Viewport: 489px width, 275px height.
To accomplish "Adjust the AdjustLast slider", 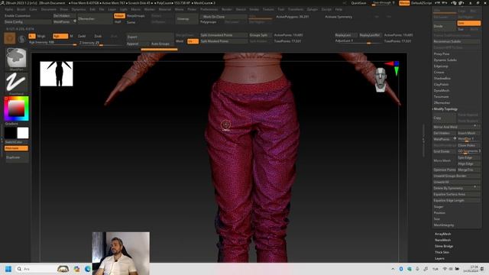I will pos(358,41).
